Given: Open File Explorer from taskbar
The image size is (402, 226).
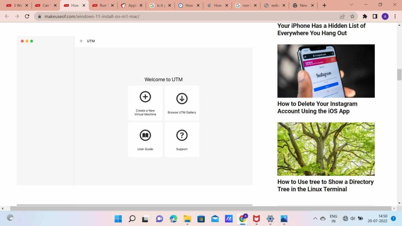Looking at the screenshot, I should (187, 219).
